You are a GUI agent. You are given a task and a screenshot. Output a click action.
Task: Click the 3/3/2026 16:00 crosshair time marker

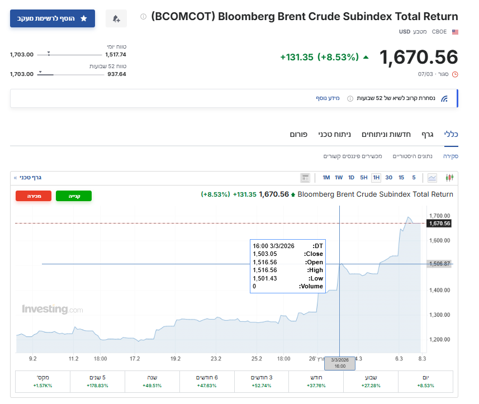coord(340,363)
